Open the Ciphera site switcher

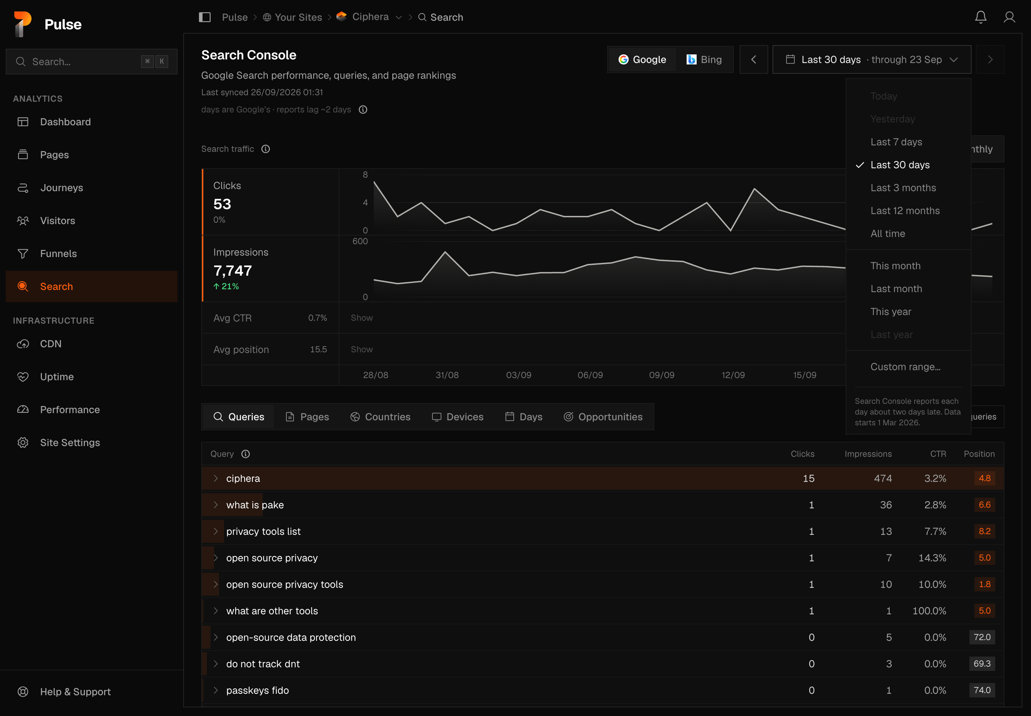click(x=369, y=17)
